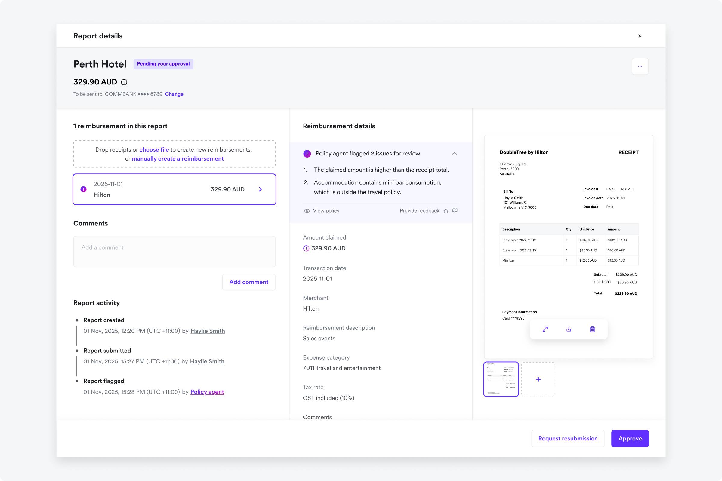
Task: Click into the Add a comment field
Action: coord(174,252)
